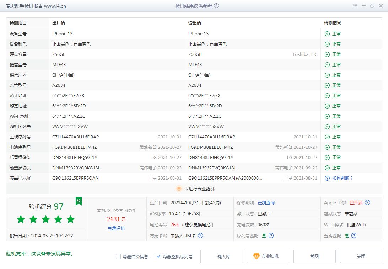The height and width of the screenshot is (269, 388).
Task: Click the green check icon in 监管型号 row
Action: pyautogui.click(x=327, y=85)
